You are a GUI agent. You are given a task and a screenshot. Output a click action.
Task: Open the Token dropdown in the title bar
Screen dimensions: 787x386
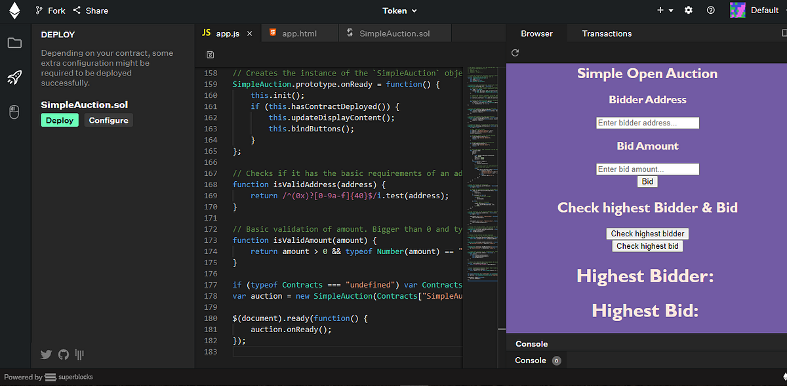tap(399, 11)
